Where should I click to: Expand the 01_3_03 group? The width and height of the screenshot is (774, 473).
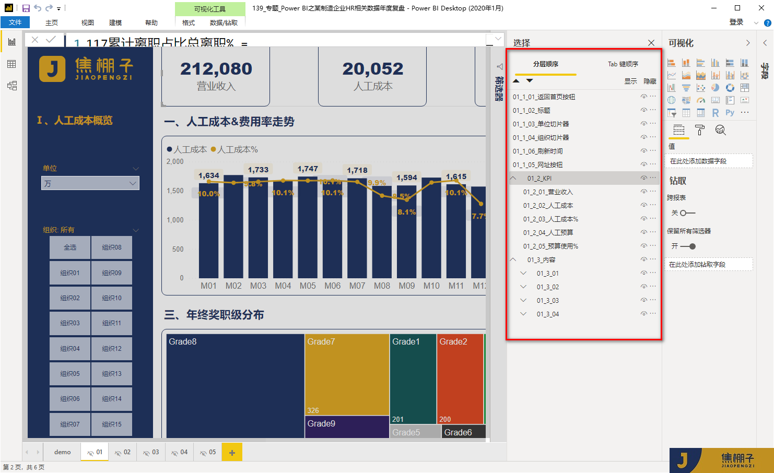523,300
